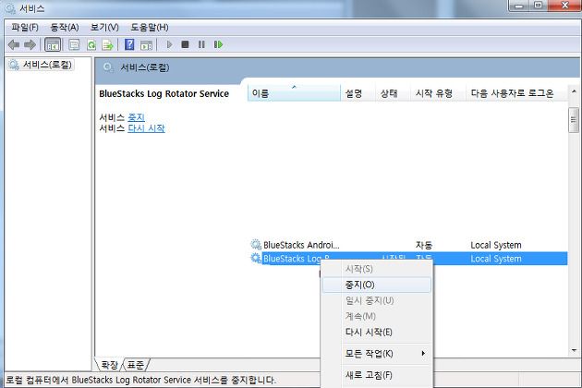Viewport: 582px width, 388px height.
Task: Click the gear icon of BlueStacks Log row
Action: [256, 258]
